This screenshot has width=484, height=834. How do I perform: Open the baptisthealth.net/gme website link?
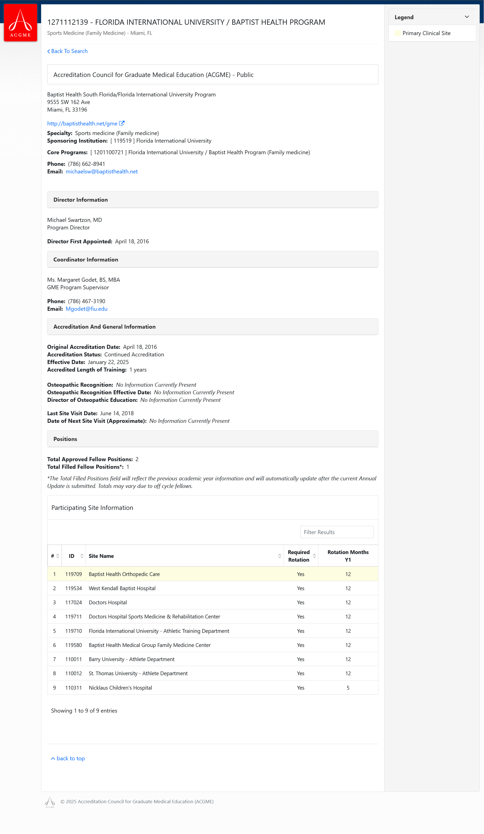point(82,123)
